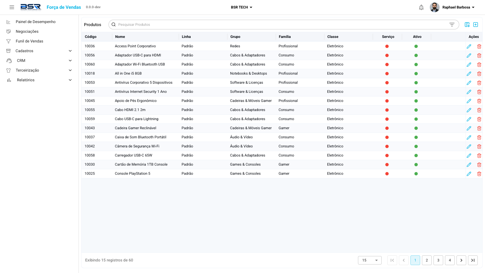The width and height of the screenshot is (485, 273).
Task: Sort by the Grupo column header
Action: (235, 37)
